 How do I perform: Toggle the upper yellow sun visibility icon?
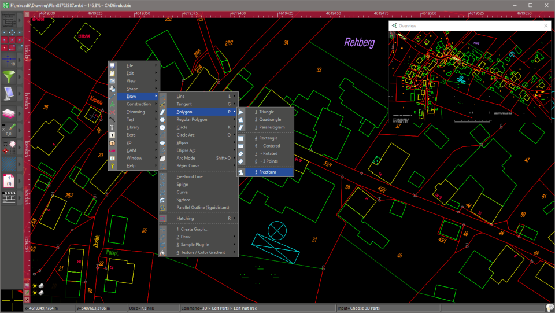coord(35,286)
